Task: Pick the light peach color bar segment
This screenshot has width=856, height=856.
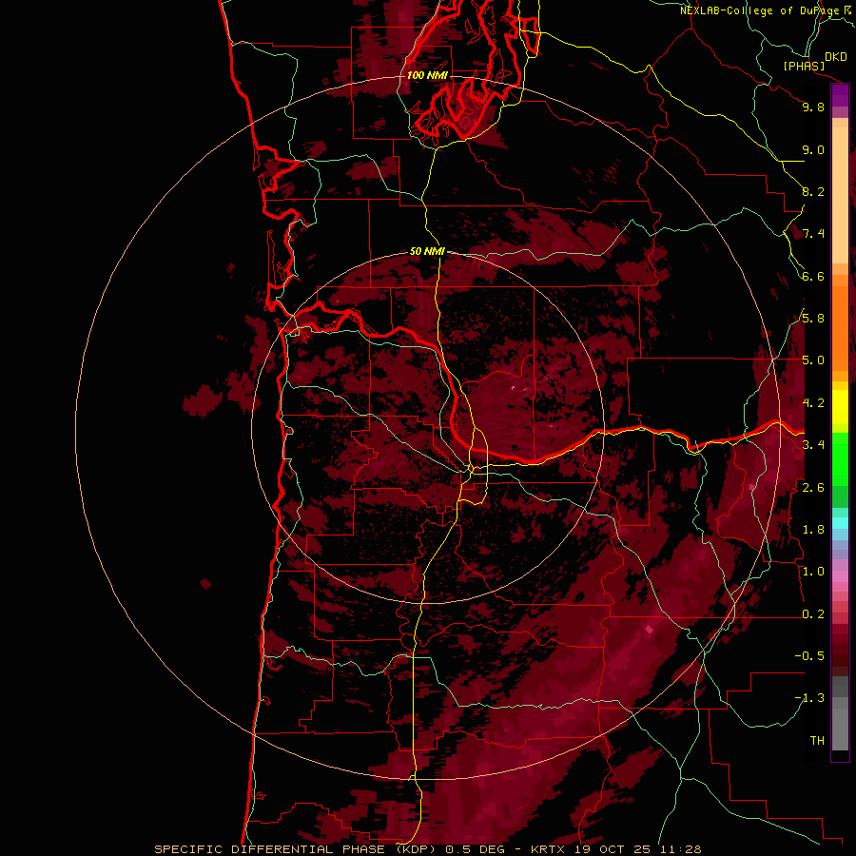Action: pyautogui.click(x=840, y=195)
